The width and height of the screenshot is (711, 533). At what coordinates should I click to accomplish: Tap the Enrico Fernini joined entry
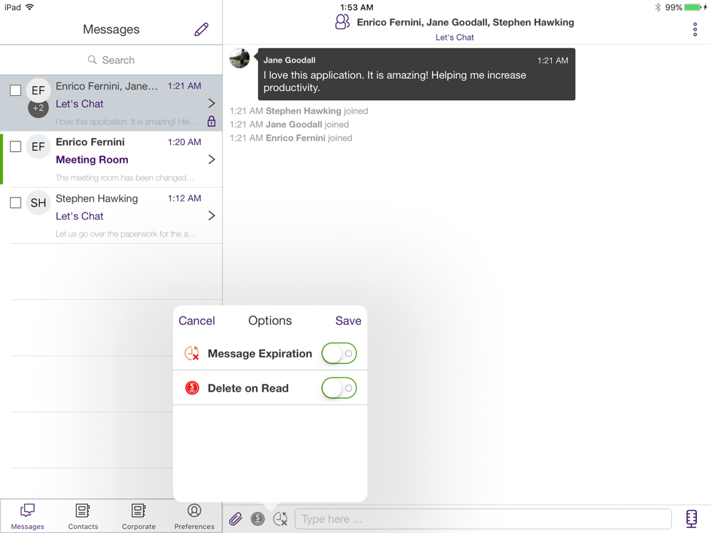point(291,138)
